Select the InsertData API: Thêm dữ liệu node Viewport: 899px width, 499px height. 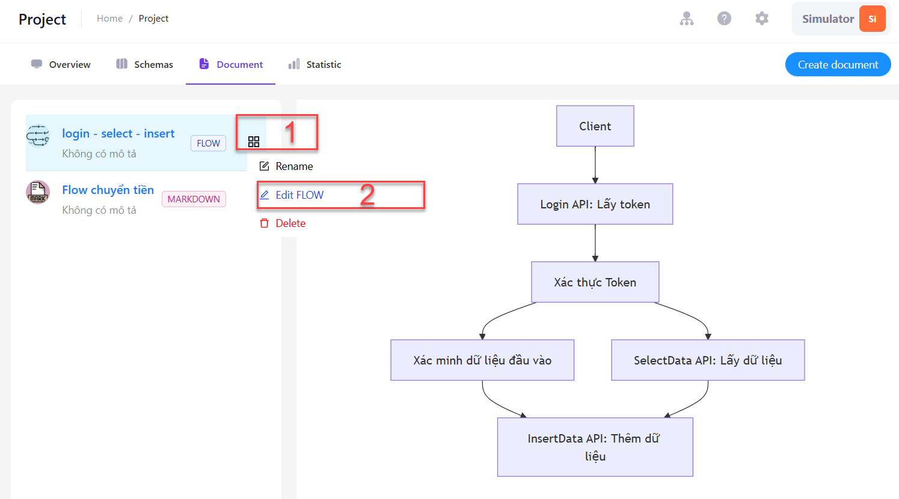pos(595,447)
